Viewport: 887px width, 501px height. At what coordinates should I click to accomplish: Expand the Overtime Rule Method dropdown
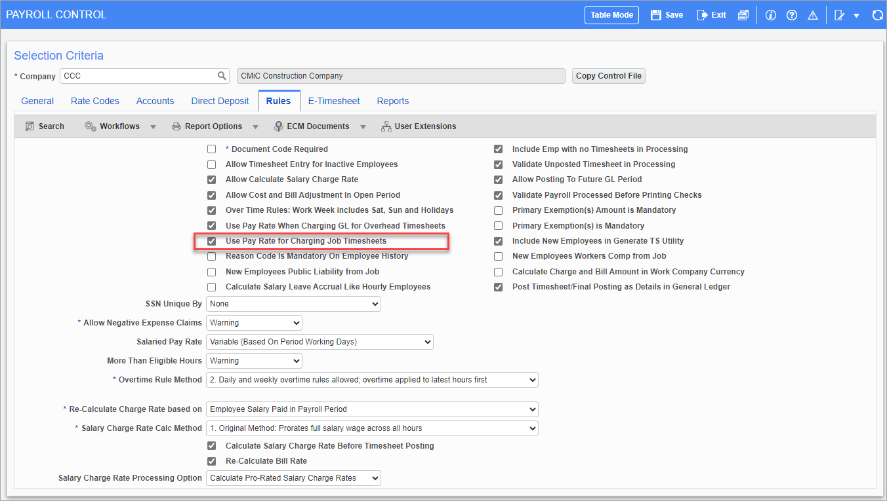click(372, 380)
